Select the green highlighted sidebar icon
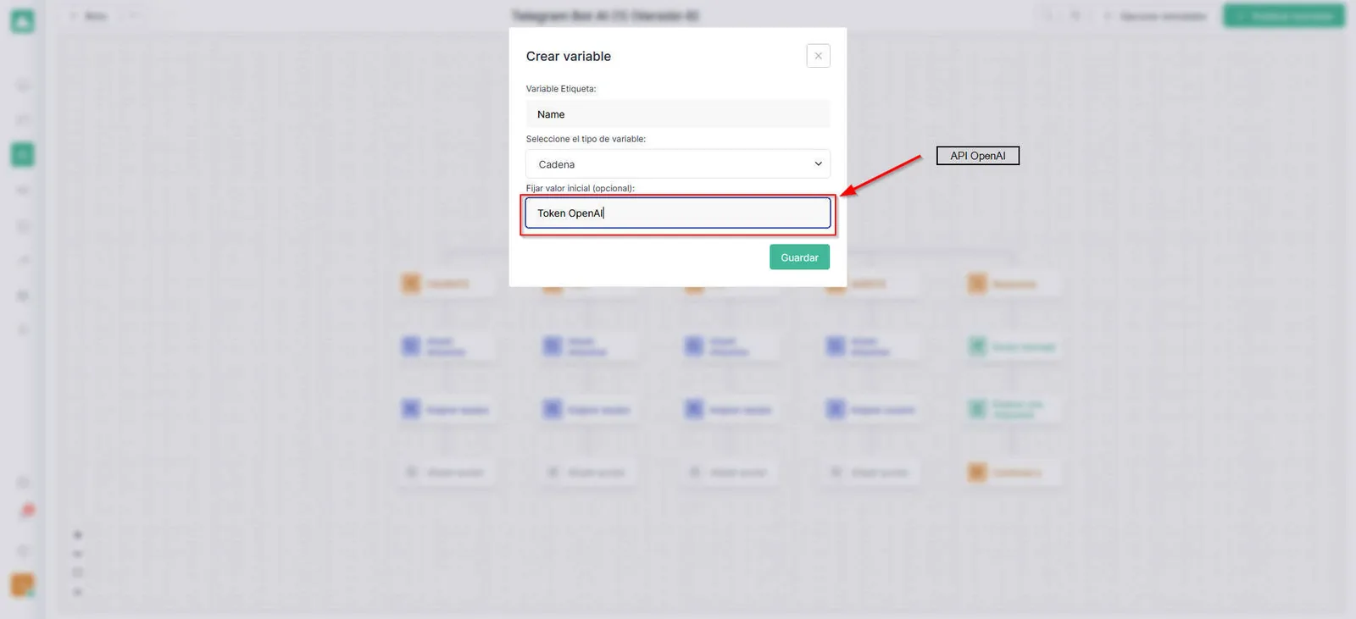 coord(22,154)
